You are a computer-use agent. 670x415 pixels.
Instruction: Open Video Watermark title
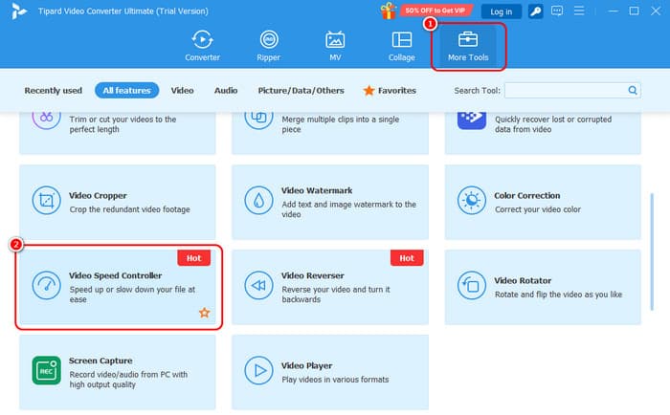[317, 190]
